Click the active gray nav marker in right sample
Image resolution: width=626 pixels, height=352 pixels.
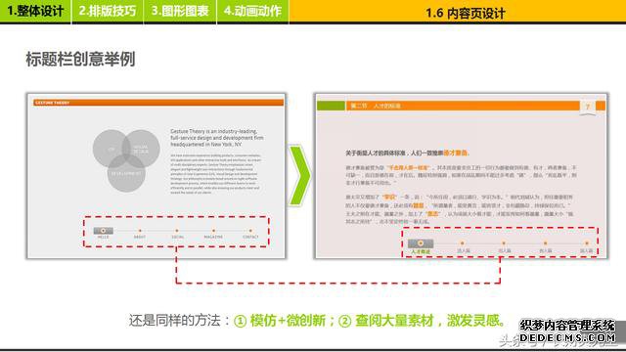421,243
